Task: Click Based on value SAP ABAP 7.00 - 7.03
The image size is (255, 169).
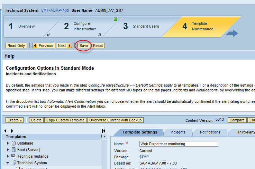Action: click(158, 163)
